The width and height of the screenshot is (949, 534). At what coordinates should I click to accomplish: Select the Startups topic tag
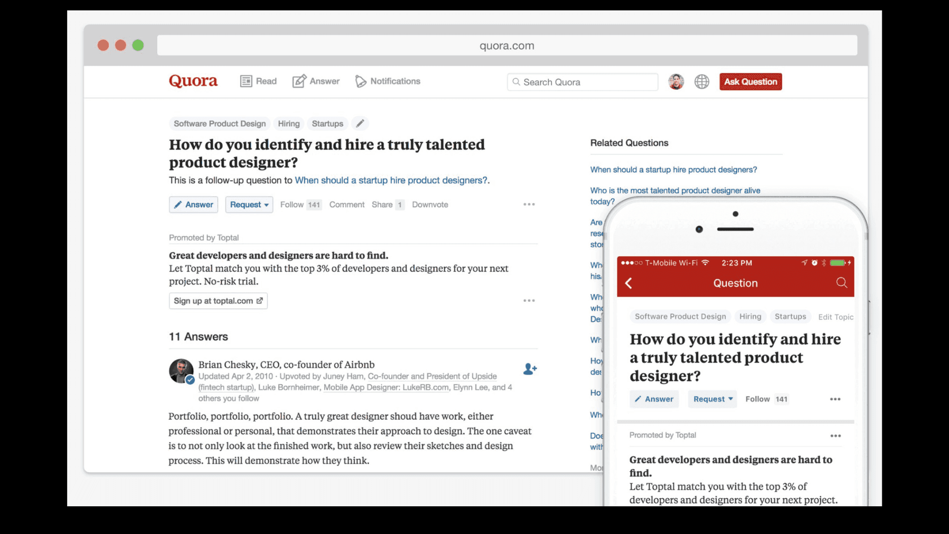click(x=327, y=123)
